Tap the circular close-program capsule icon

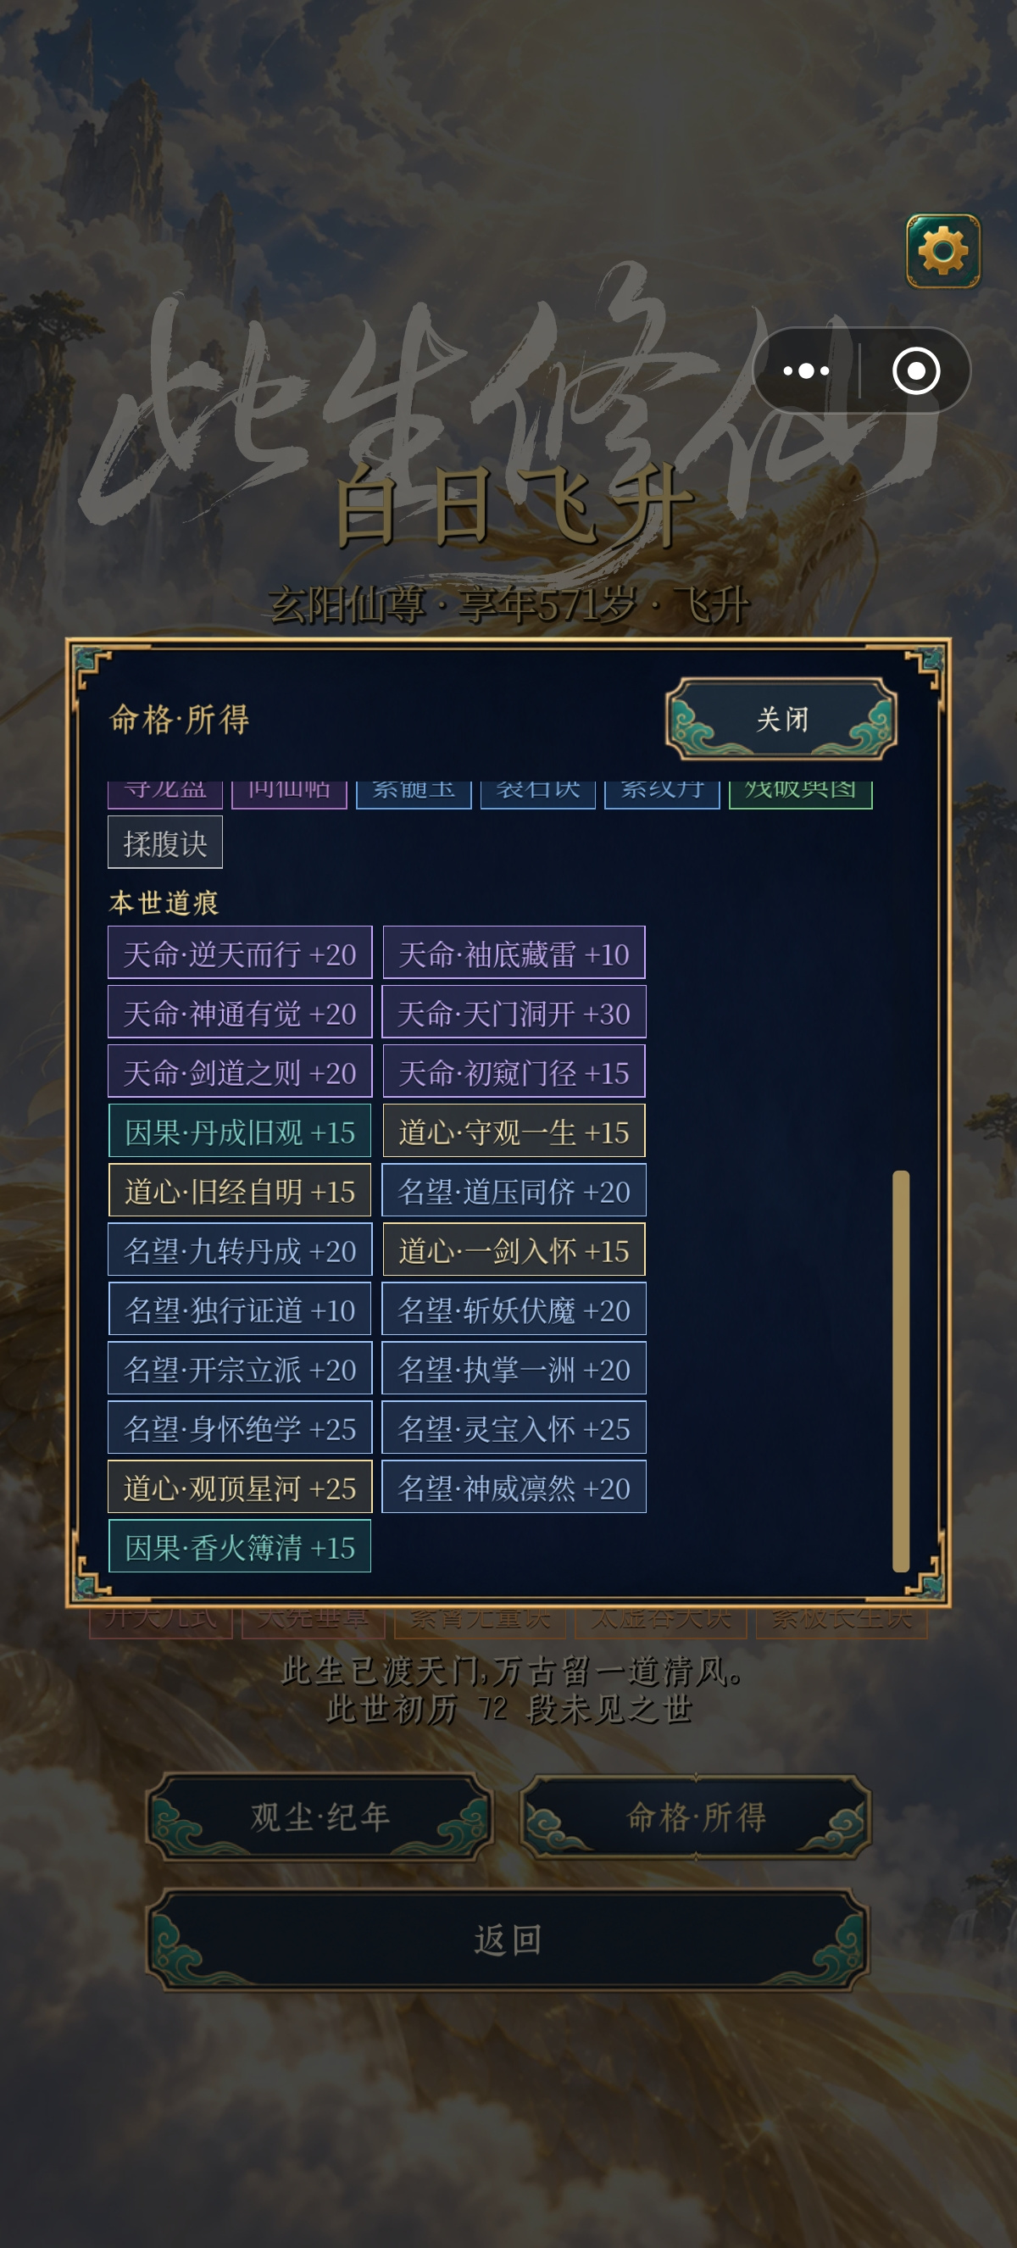coord(916,371)
